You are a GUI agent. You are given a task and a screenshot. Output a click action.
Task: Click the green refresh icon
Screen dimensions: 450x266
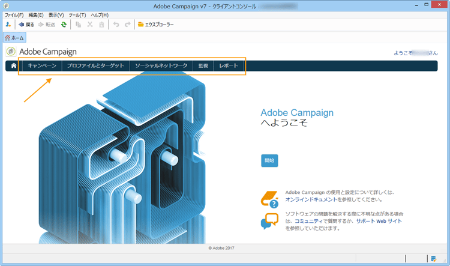coord(64,25)
